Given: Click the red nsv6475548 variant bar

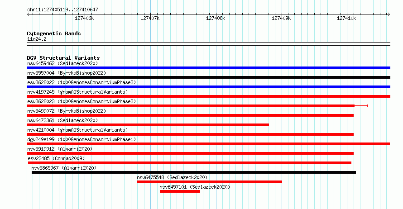Looking at the screenshot, I should click(x=210, y=182).
